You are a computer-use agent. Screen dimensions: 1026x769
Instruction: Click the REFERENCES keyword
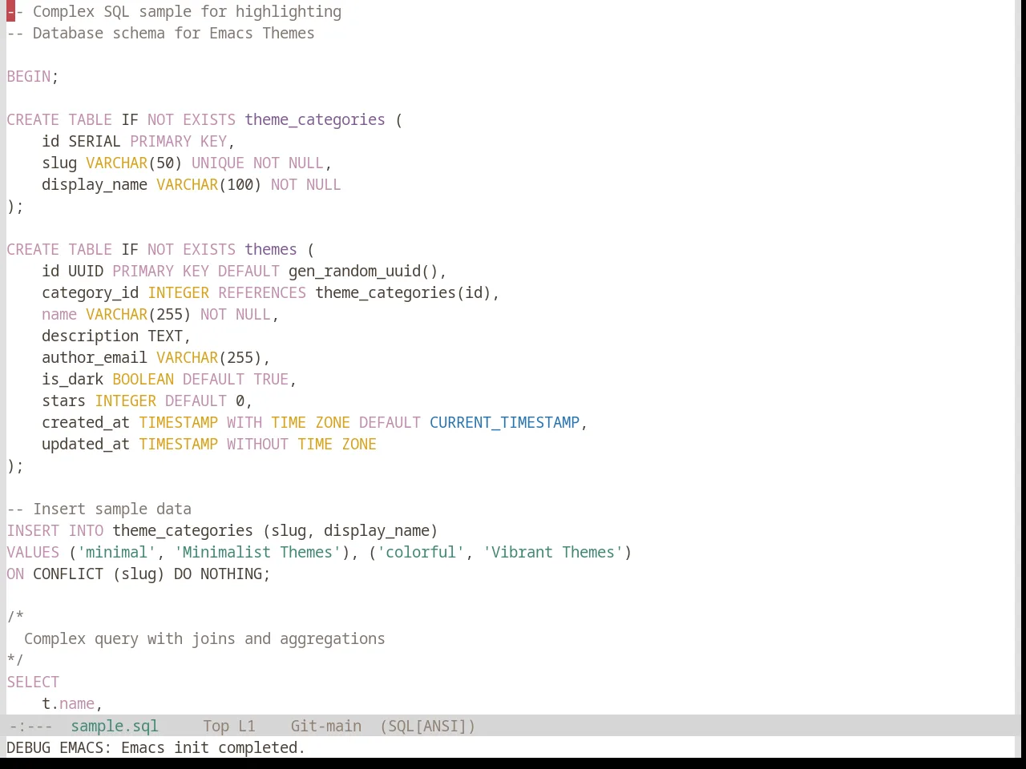click(x=262, y=292)
